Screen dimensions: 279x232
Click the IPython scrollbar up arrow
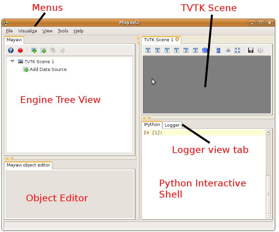268,132
